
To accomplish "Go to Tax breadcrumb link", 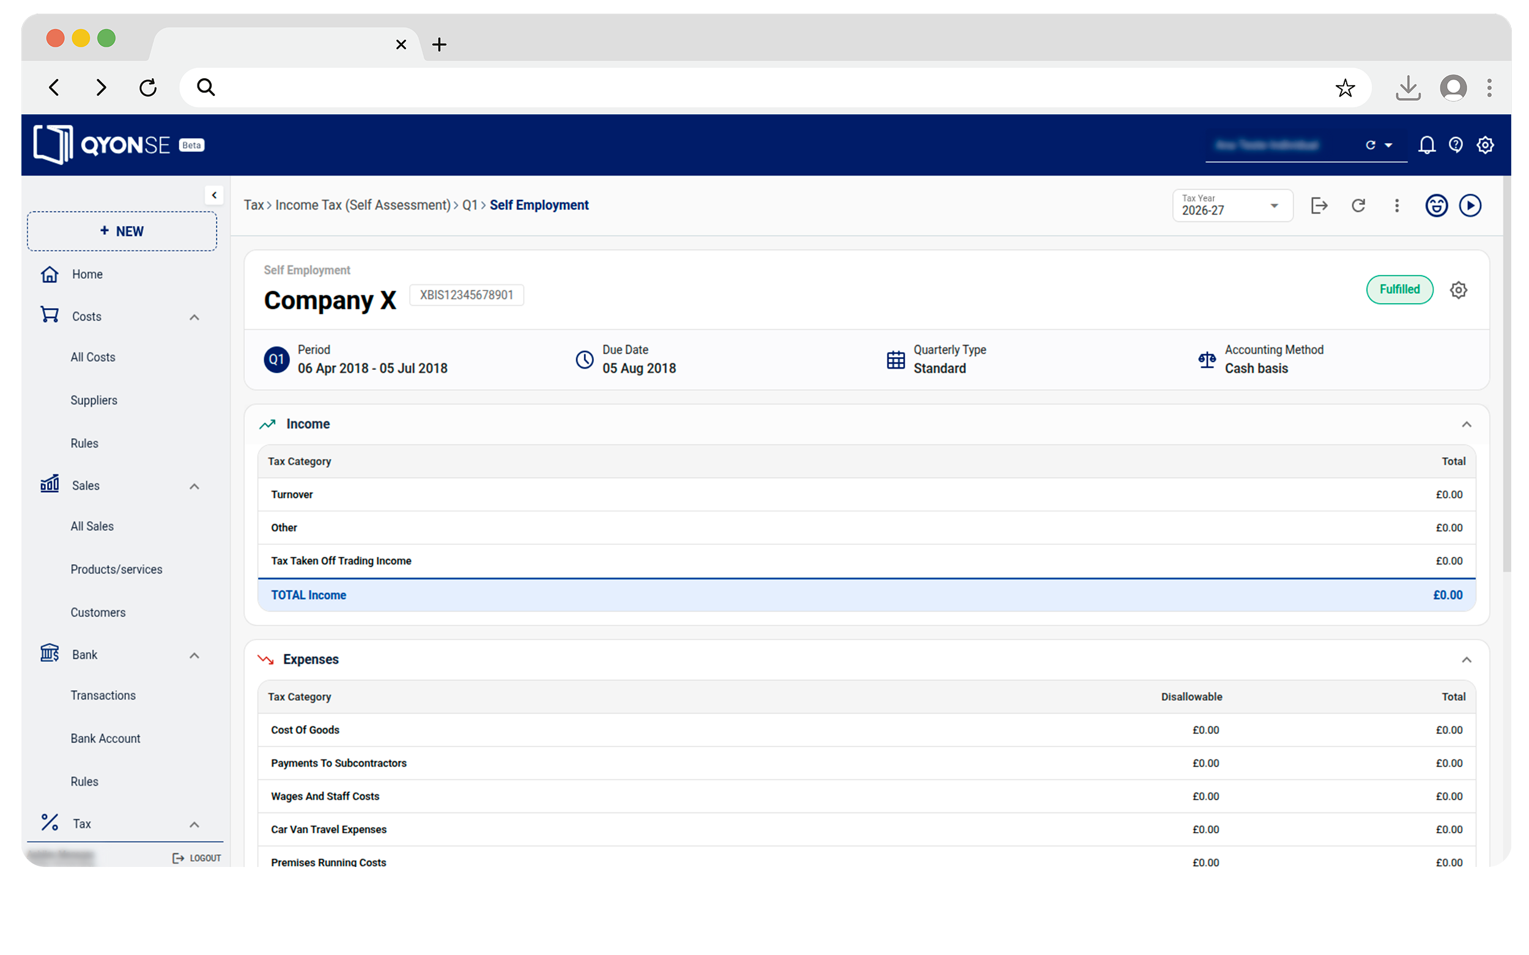I will tap(253, 205).
